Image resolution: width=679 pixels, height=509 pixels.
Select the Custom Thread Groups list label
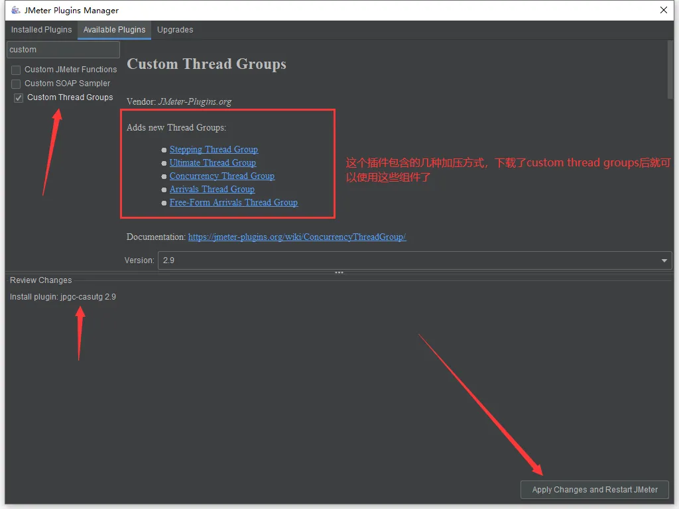pyautogui.click(x=70, y=97)
